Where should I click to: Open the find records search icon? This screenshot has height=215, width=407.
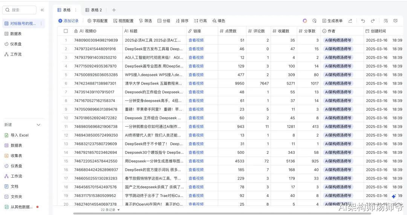tap(386, 21)
